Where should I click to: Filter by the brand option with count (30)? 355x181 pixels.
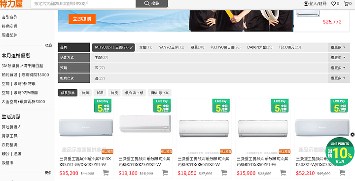pos(198,47)
